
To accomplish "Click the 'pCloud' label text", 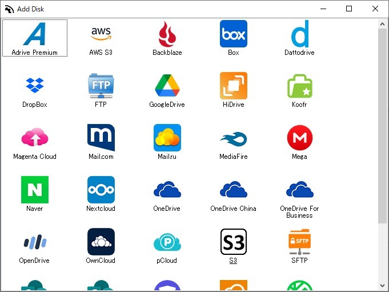I will pyautogui.click(x=167, y=261).
